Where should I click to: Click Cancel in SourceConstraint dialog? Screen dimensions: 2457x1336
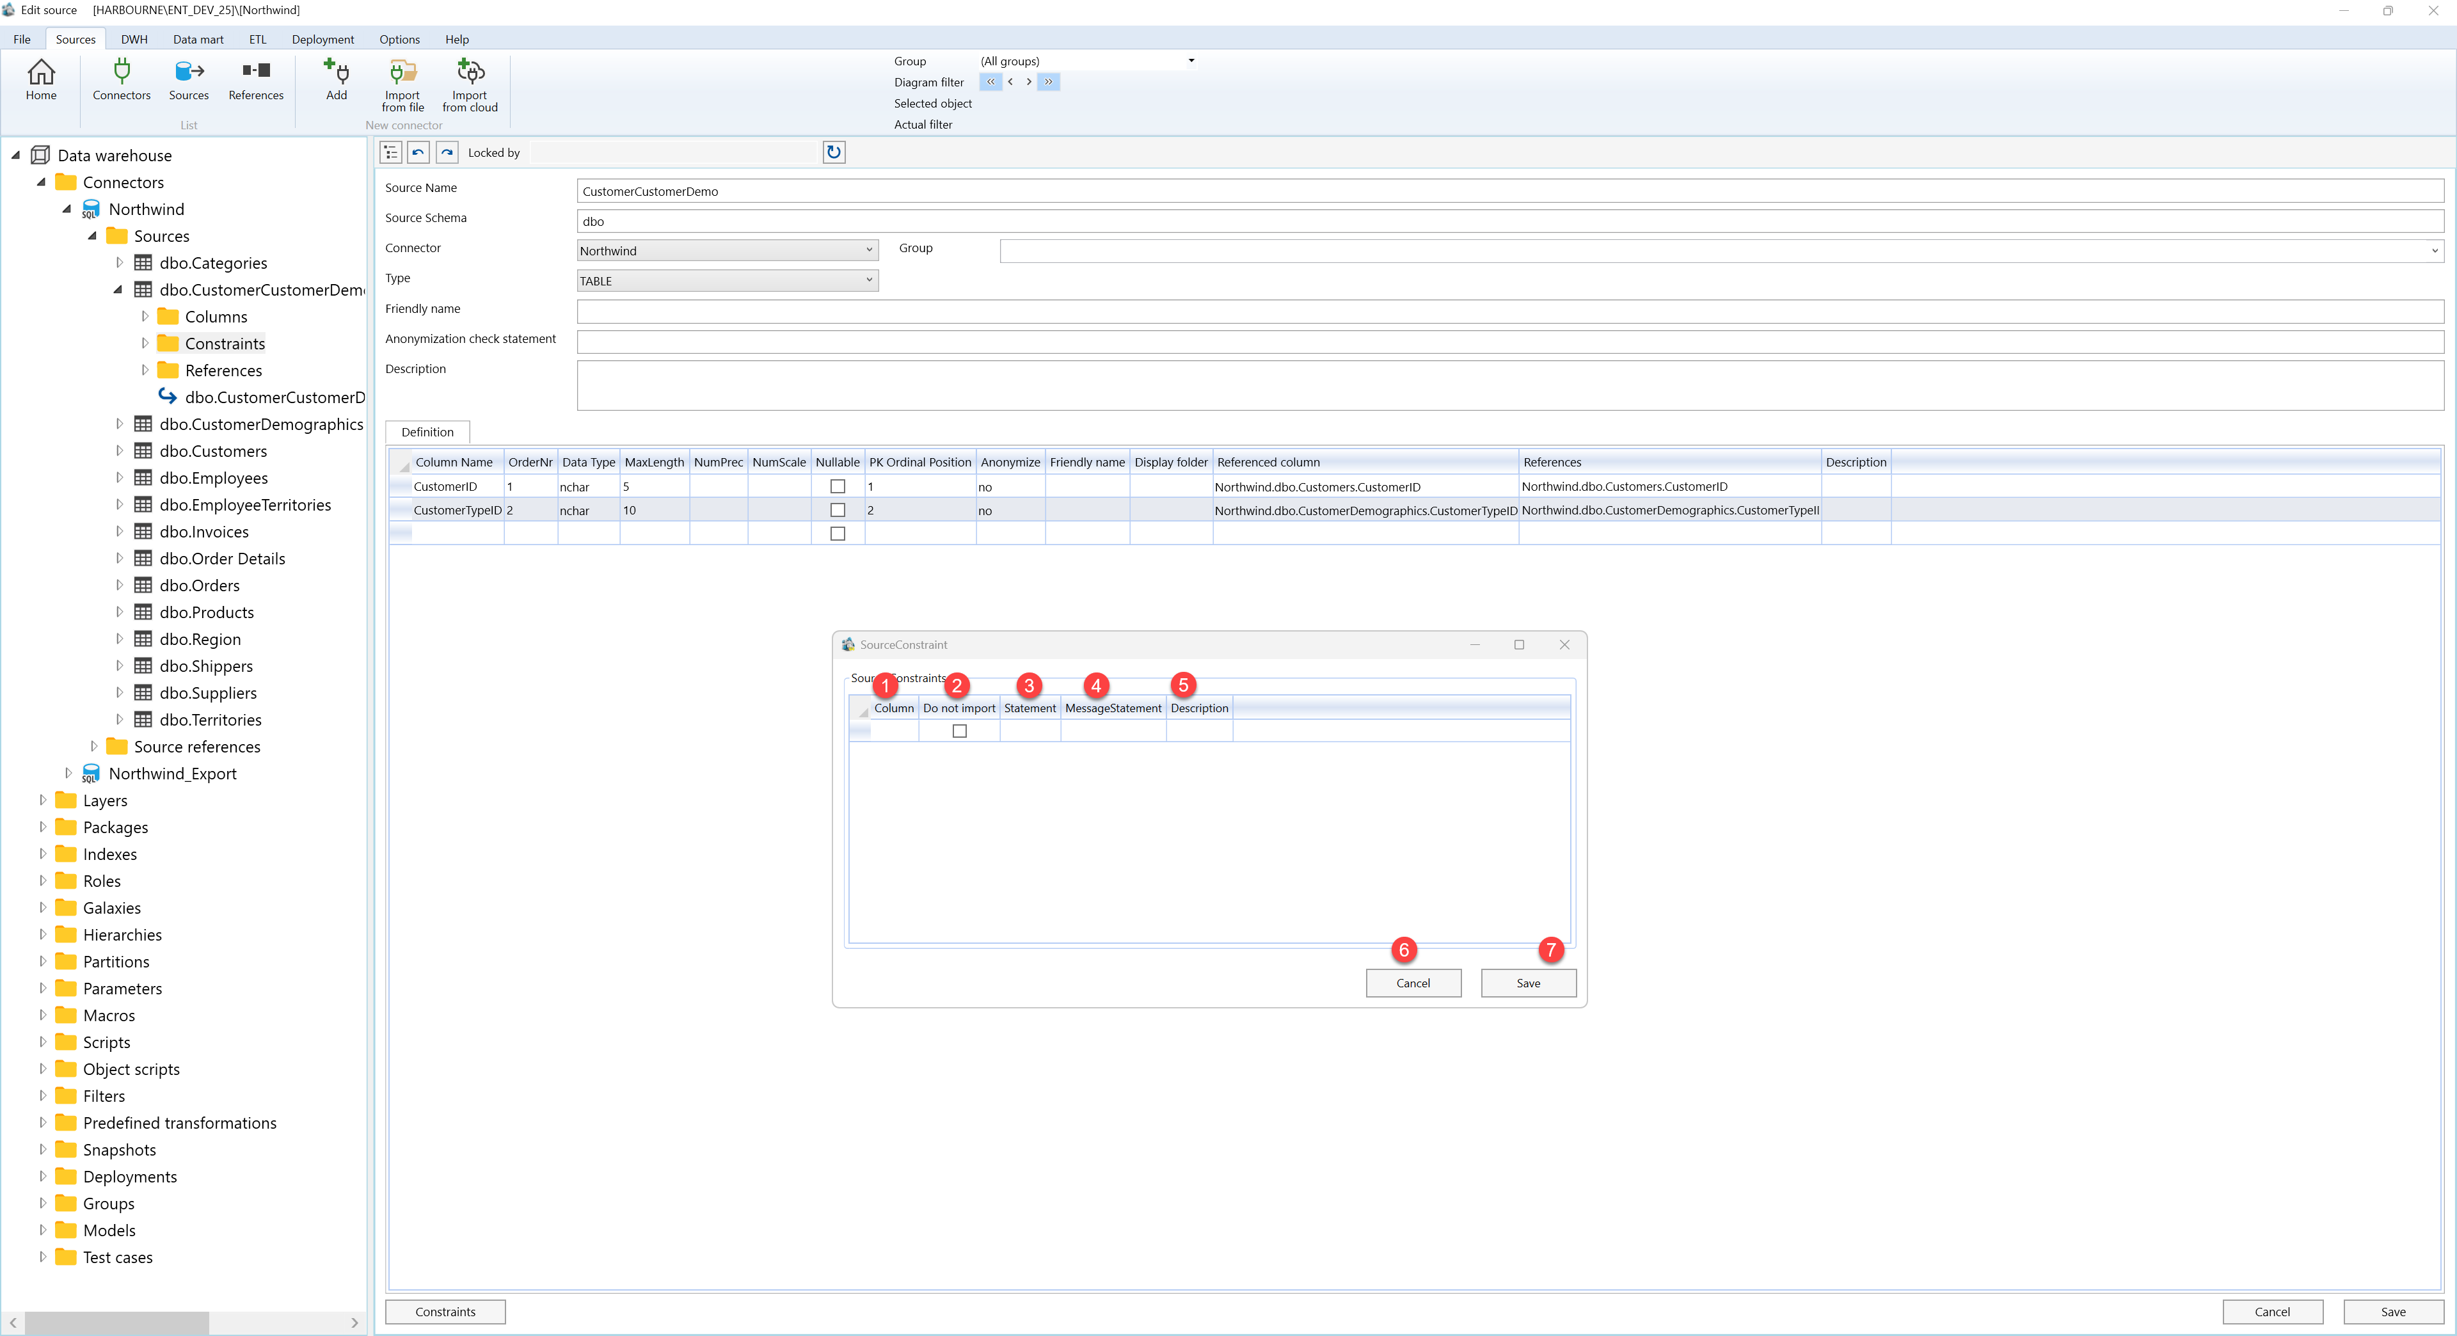pos(1413,983)
